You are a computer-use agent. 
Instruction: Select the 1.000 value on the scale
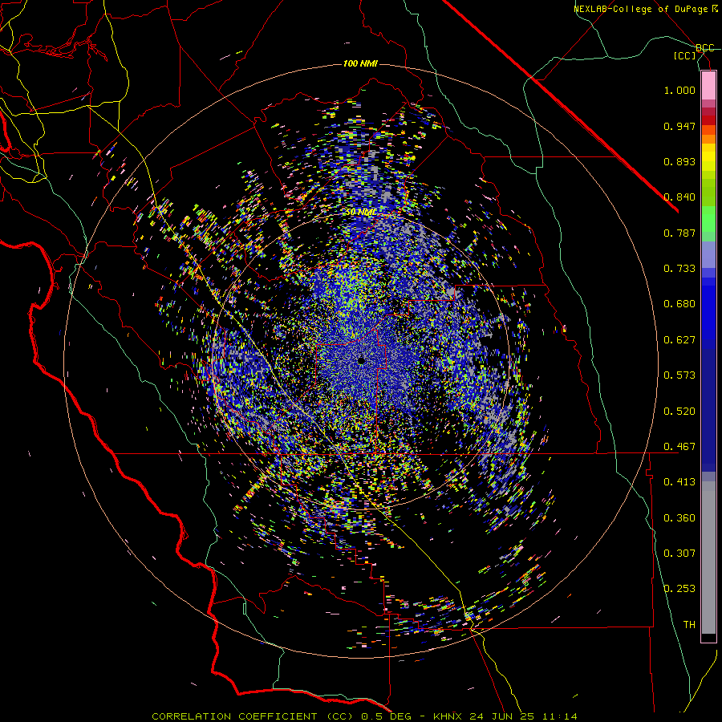(679, 90)
